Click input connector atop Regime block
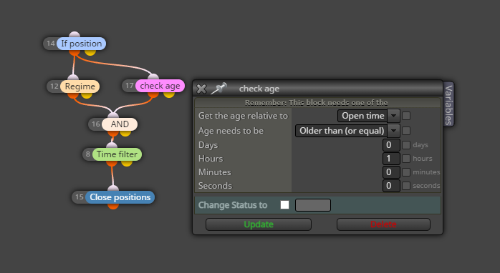The height and width of the screenshot is (273, 500). tap(73, 77)
